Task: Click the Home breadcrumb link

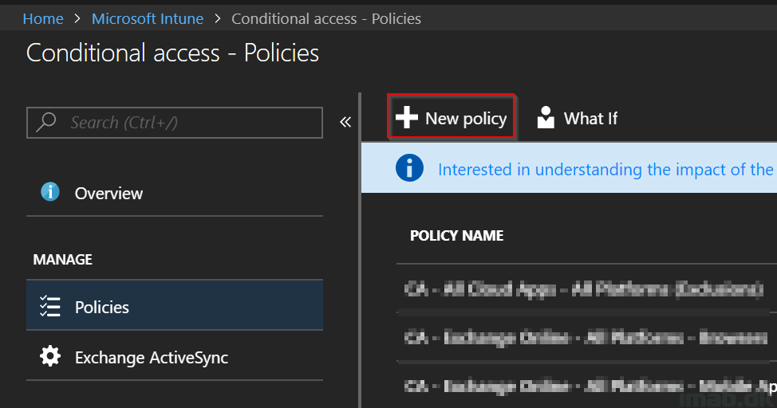Action: pyautogui.click(x=43, y=19)
